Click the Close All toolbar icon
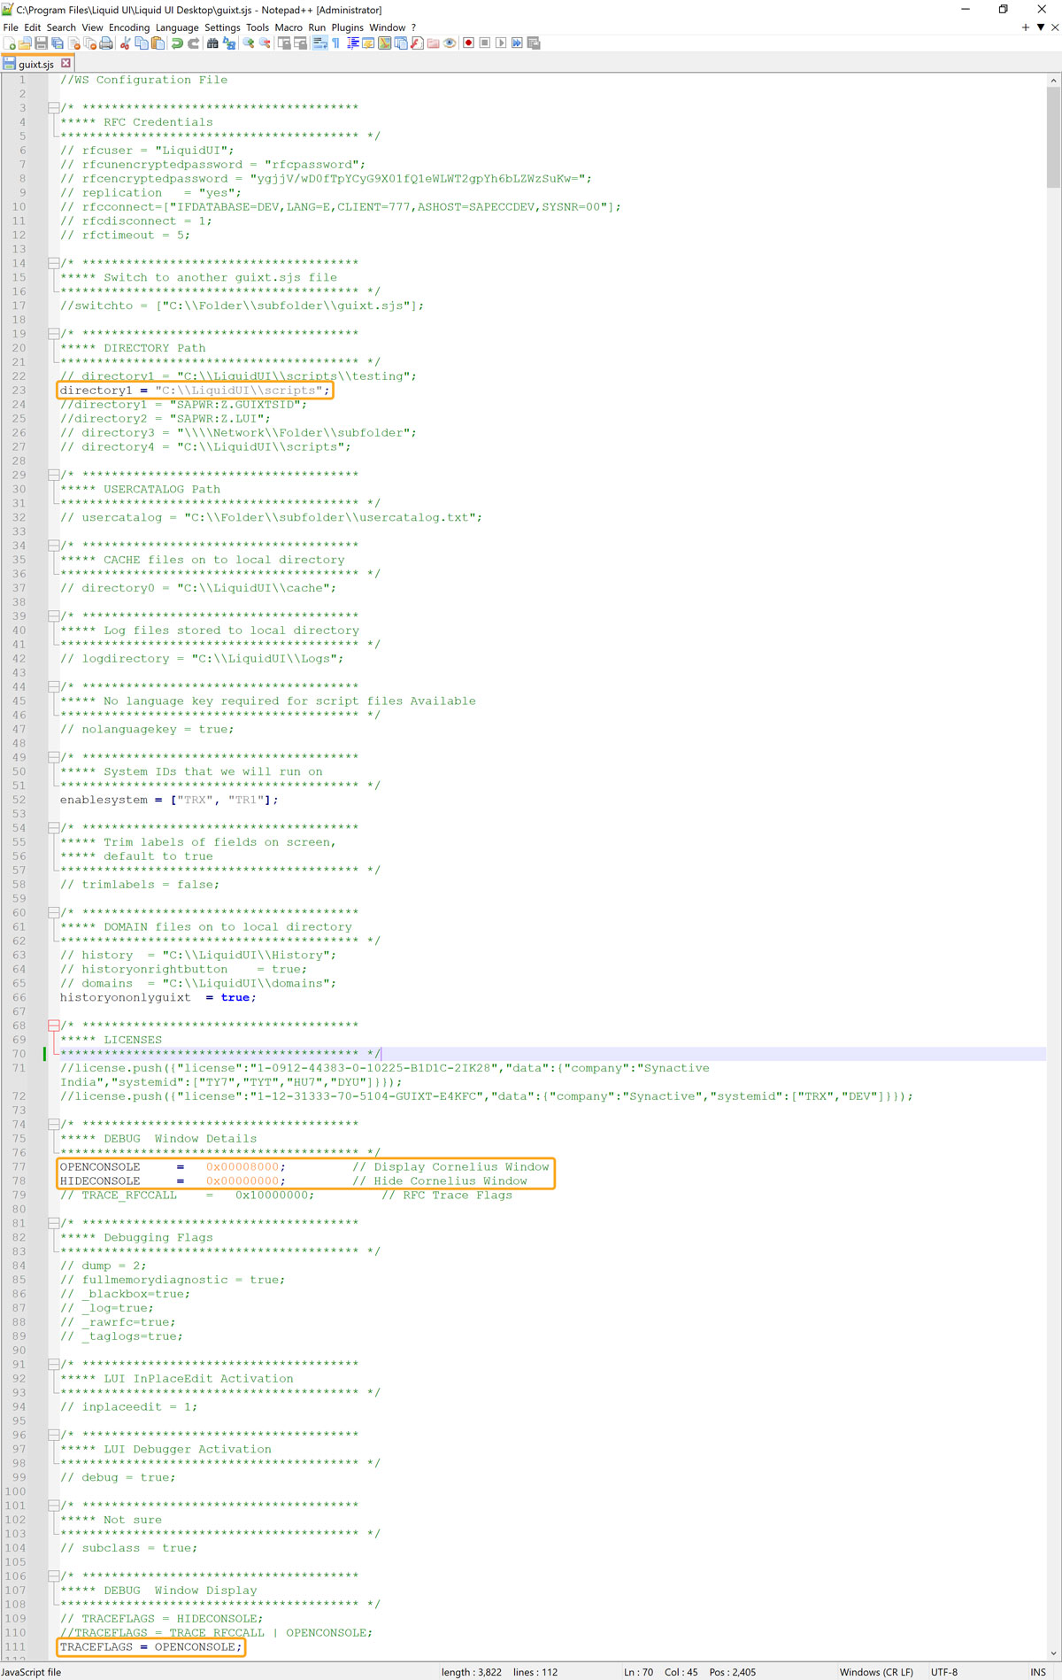 coord(89,43)
